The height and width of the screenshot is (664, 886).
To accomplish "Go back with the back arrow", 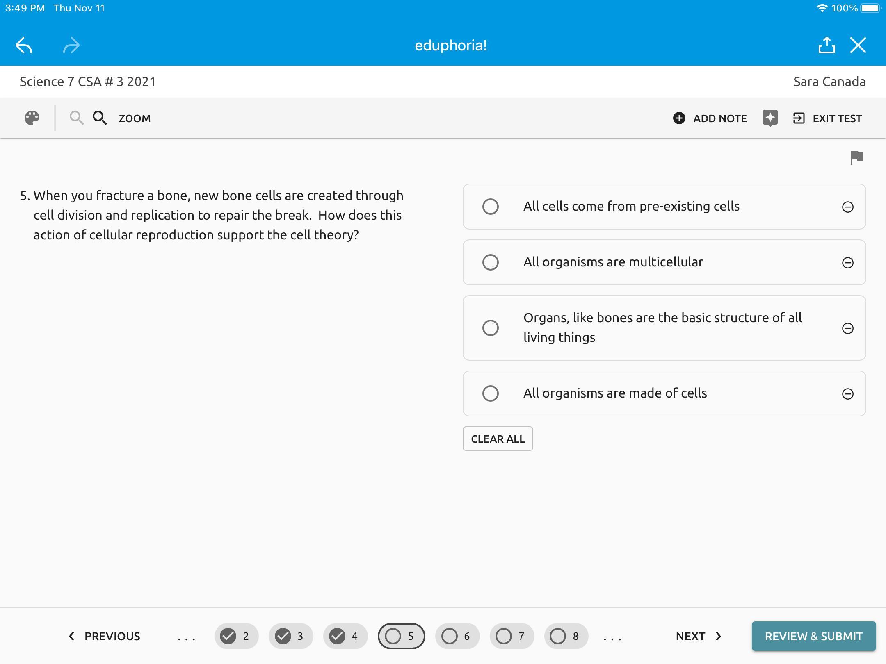I will [x=24, y=45].
